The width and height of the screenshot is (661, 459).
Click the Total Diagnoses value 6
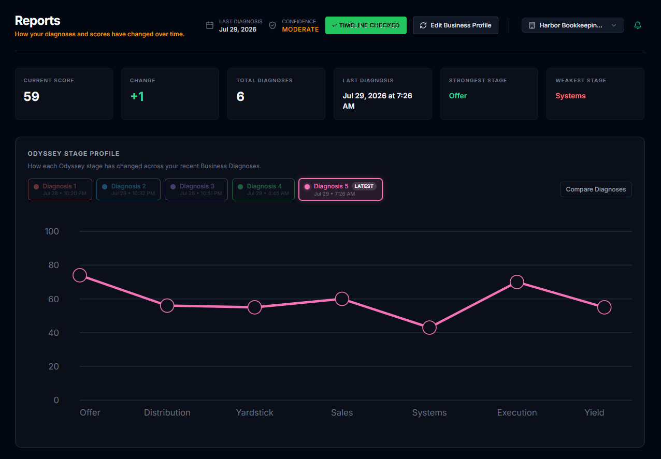[x=240, y=96]
